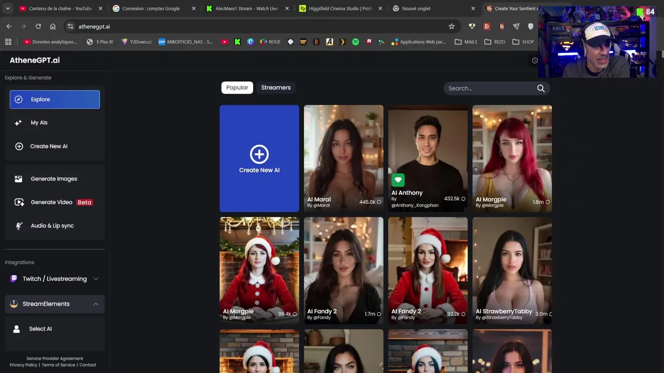Screen dimensions: 664x373
Task: Open the YouTube bookmark icon next to Kick
Action: coord(224,42)
